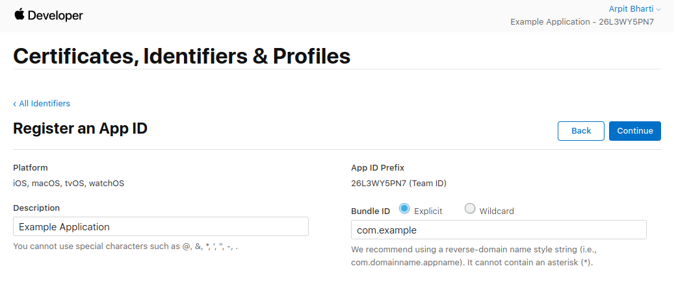Click the Certificates, Identifiers & Profiles heading

[182, 56]
